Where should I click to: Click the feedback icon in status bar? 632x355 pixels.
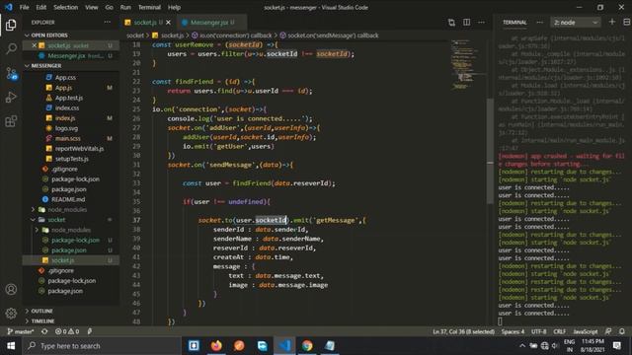pos(608,331)
